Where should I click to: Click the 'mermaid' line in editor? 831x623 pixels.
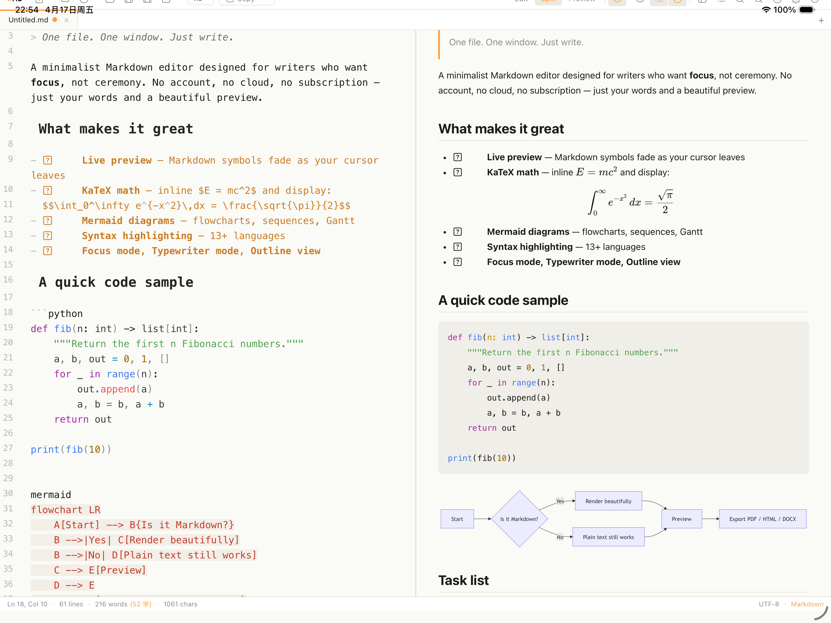click(51, 495)
